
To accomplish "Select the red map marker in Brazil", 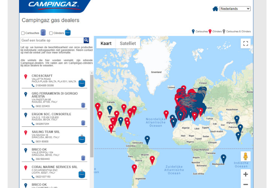I will 152,161.
